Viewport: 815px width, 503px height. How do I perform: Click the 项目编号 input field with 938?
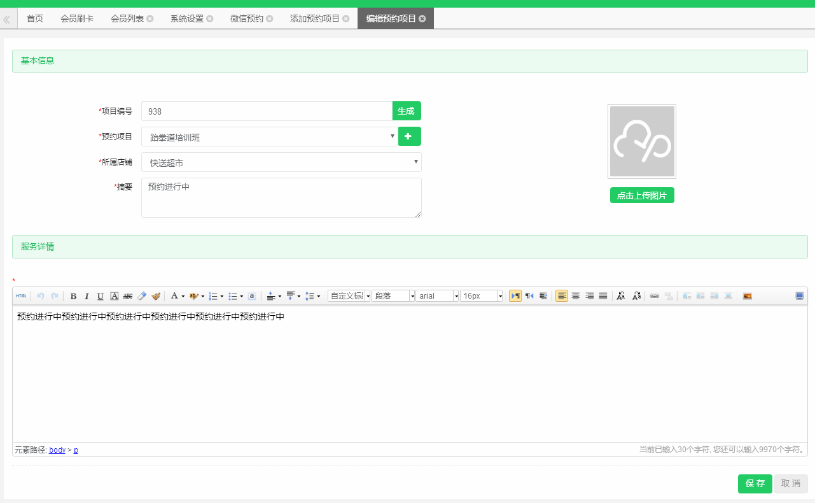(x=267, y=111)
